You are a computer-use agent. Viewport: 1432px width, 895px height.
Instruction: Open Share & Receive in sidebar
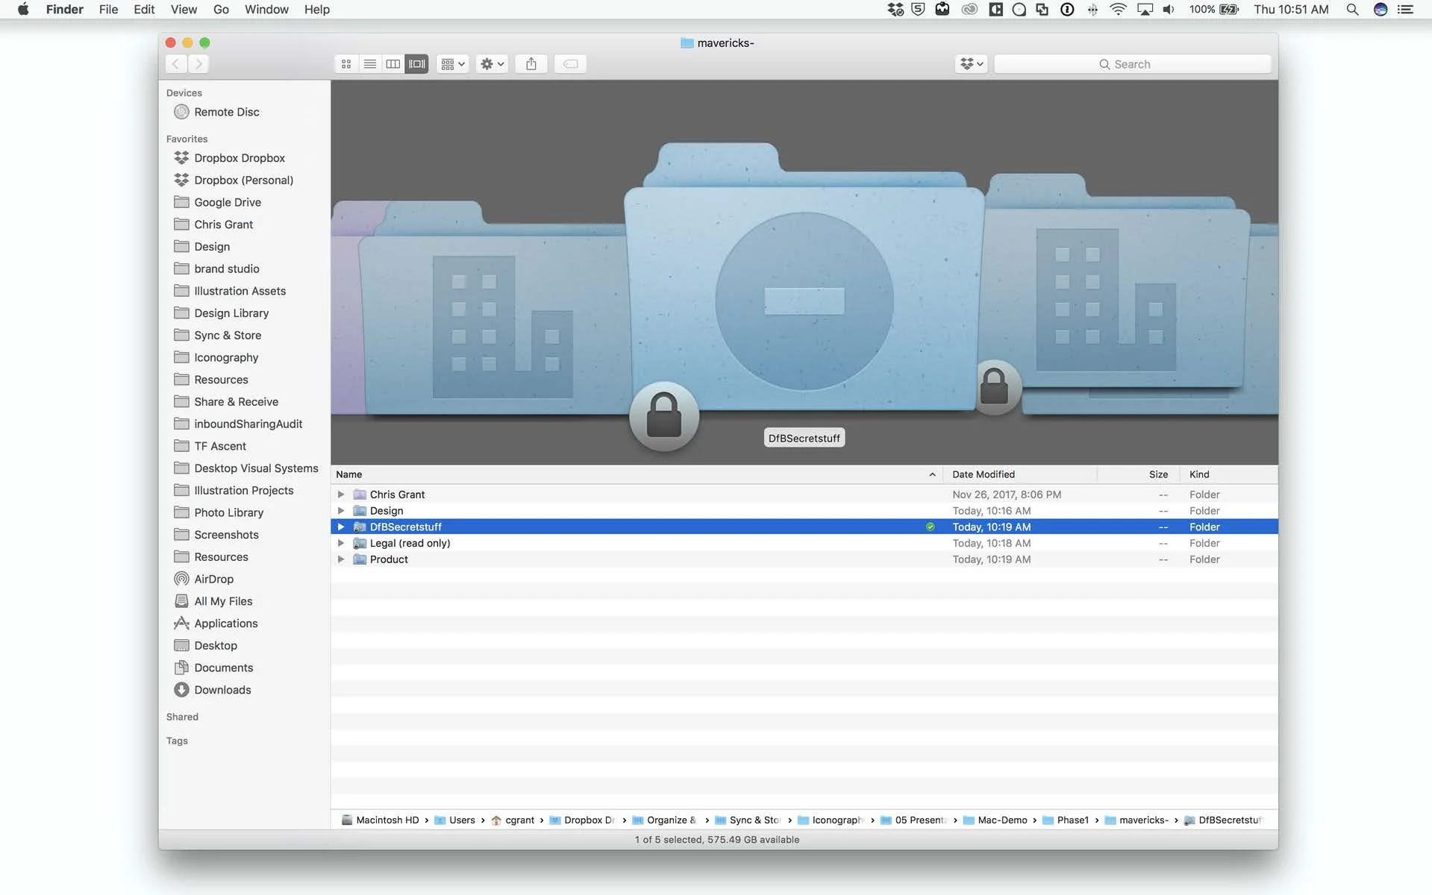tap(236, 401)
